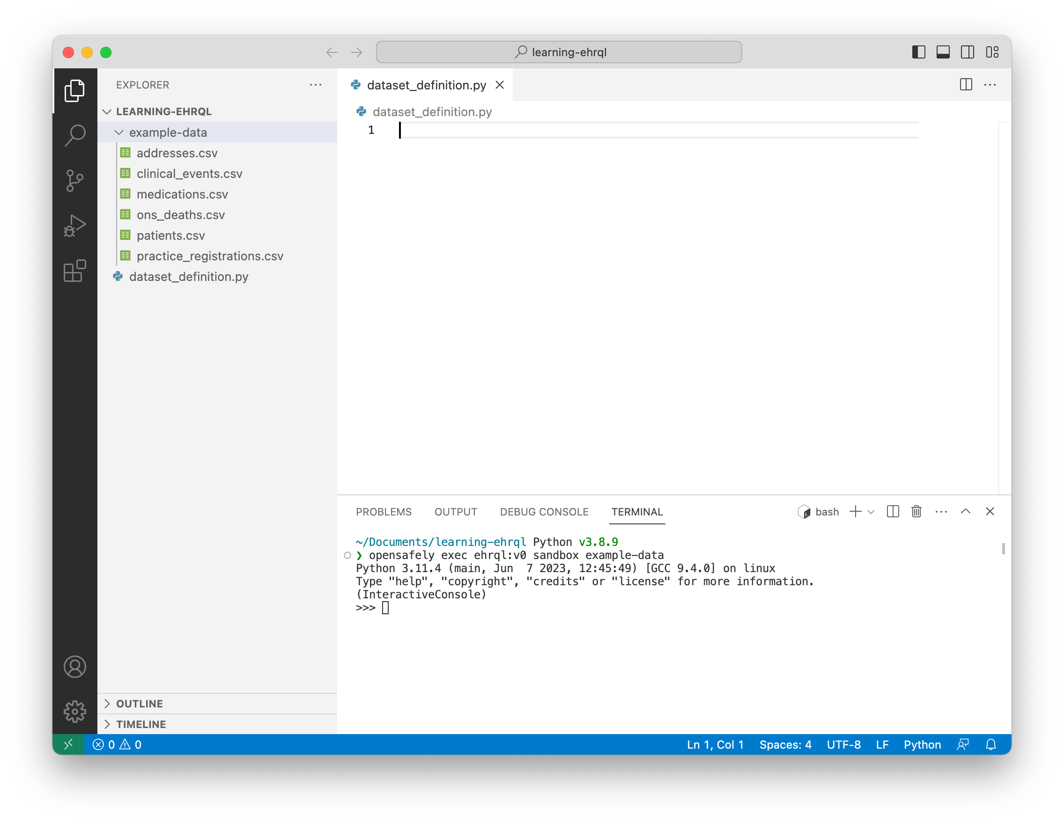Switch to the PROBLEMS panel tab
Image resolution: width=1064 pixels, height=824 pixels.
(x=384, y=512)
